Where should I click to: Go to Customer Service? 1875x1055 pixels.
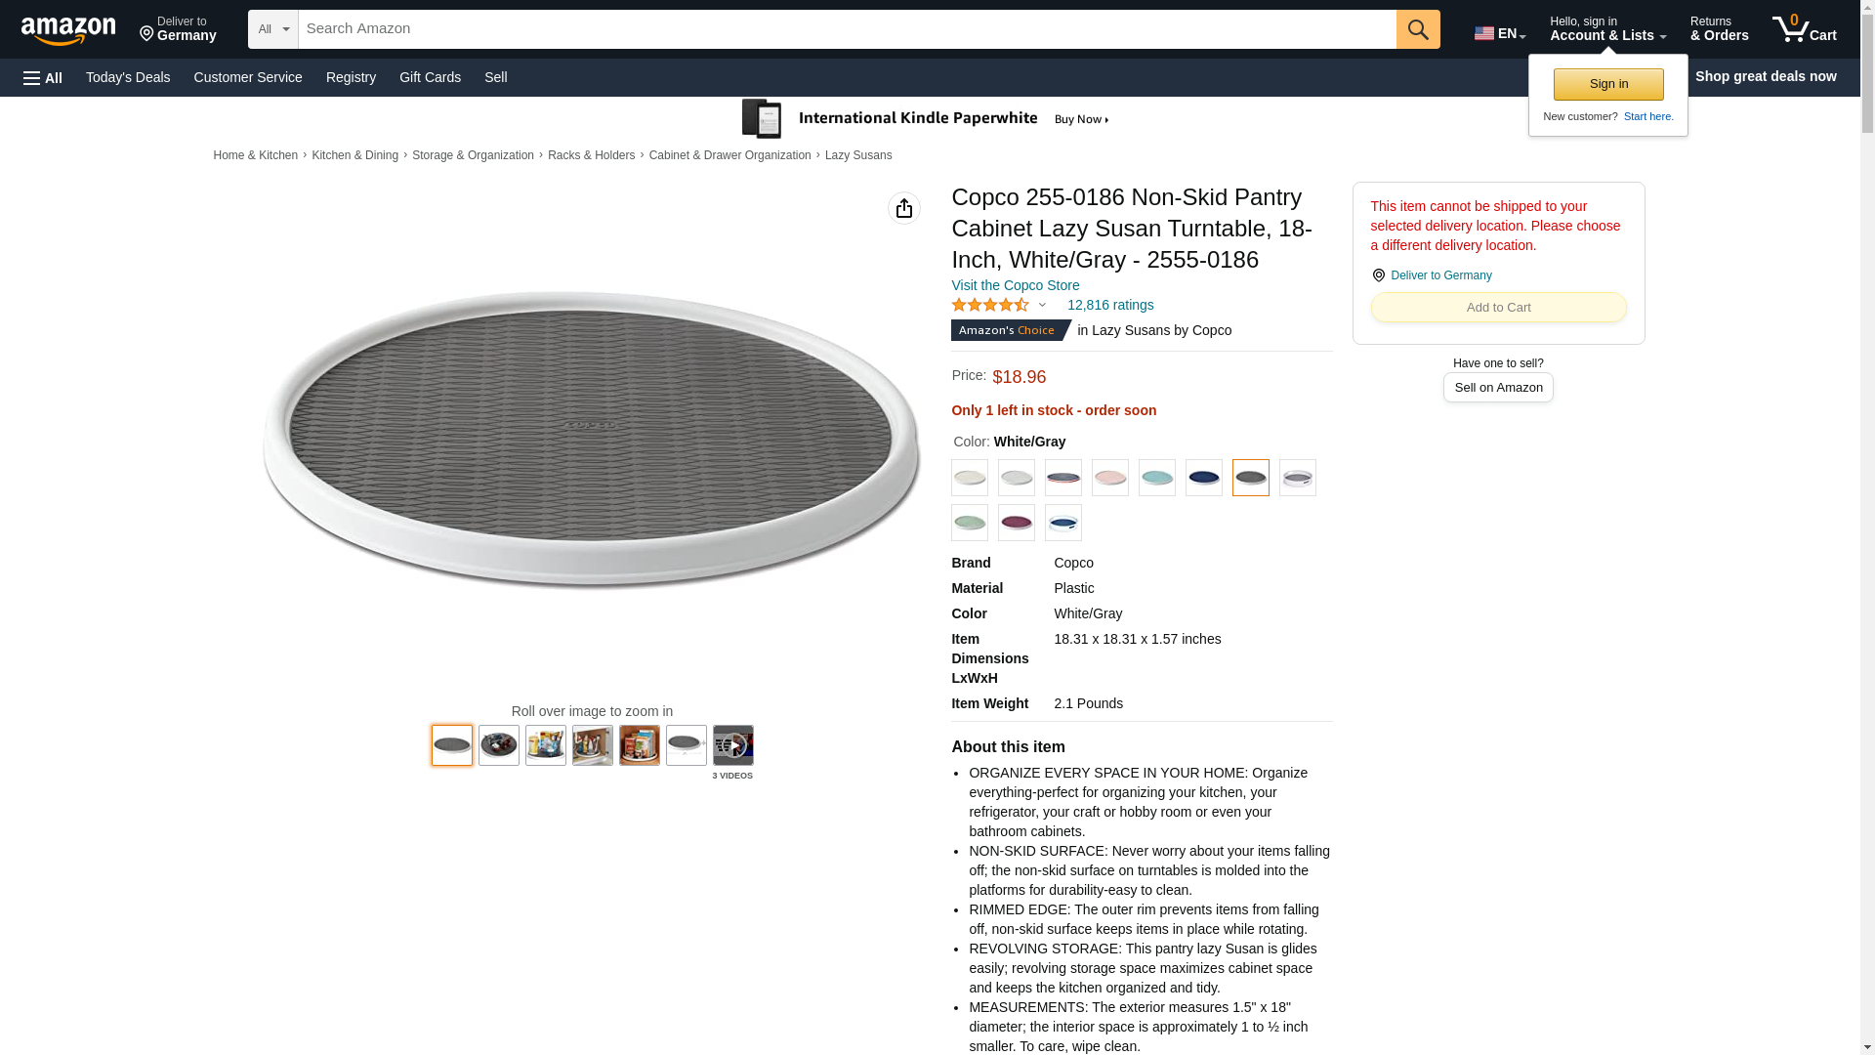coord(248,77)
